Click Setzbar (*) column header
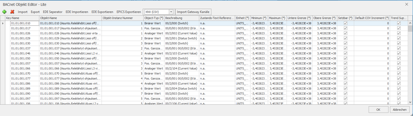Screen dimensions: 413x116 [345, 18]
